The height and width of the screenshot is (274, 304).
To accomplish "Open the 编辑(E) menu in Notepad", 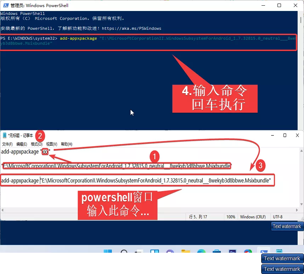I will click(x=22, y=144).
